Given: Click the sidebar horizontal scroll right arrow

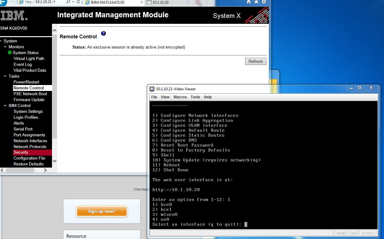Looking at the screenshot, I should (45, 170).
